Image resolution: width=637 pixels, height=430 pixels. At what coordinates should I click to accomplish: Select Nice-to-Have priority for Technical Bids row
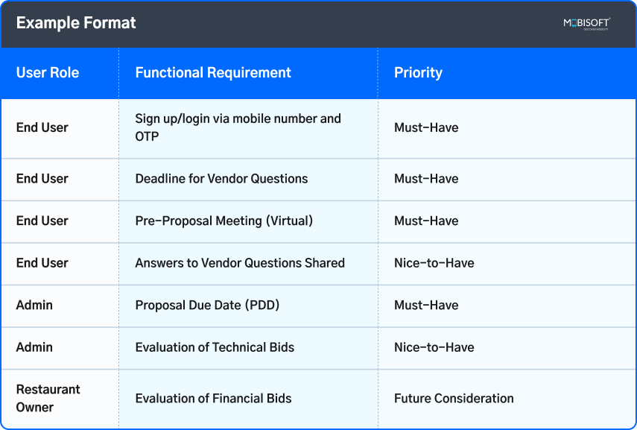[x=434, y=347]
